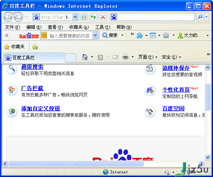Screen dimensions: 213x177
Task: Open the 工具(T) menu
Action: [x=103, y=27]
